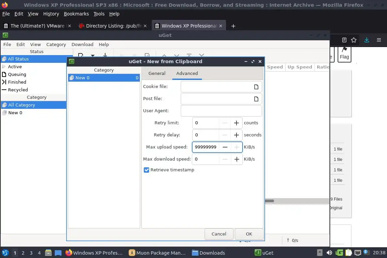This screenshot has width=387, height=258.
Task: Click the taskbar clock showing 20:38
Action: [379, 253]
